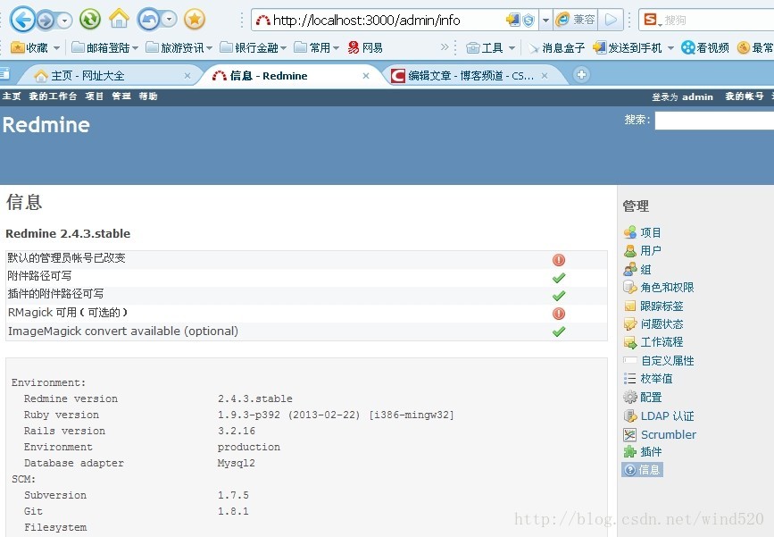774x537 pixels.
Task: Open 组 in the admin sidebar
Action: [645, 269]
